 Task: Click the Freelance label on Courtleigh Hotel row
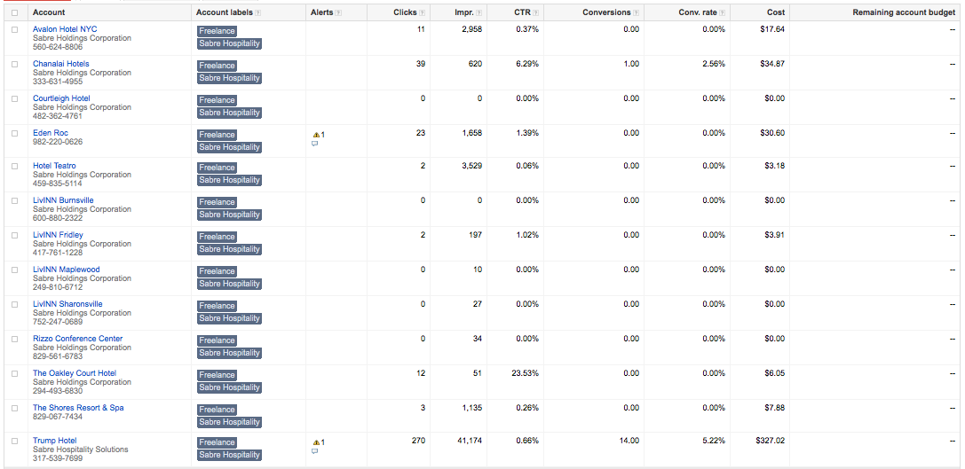217,100
